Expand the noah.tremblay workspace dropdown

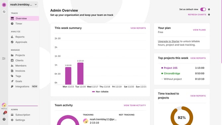tap(24, 5)
